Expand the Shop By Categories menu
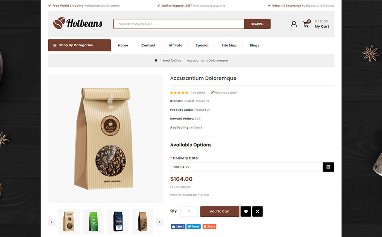 pos(79,45)
